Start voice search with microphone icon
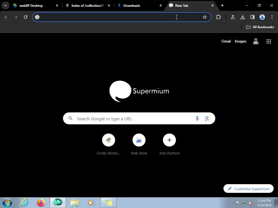278x208 pixels. [x=197, y=119]
